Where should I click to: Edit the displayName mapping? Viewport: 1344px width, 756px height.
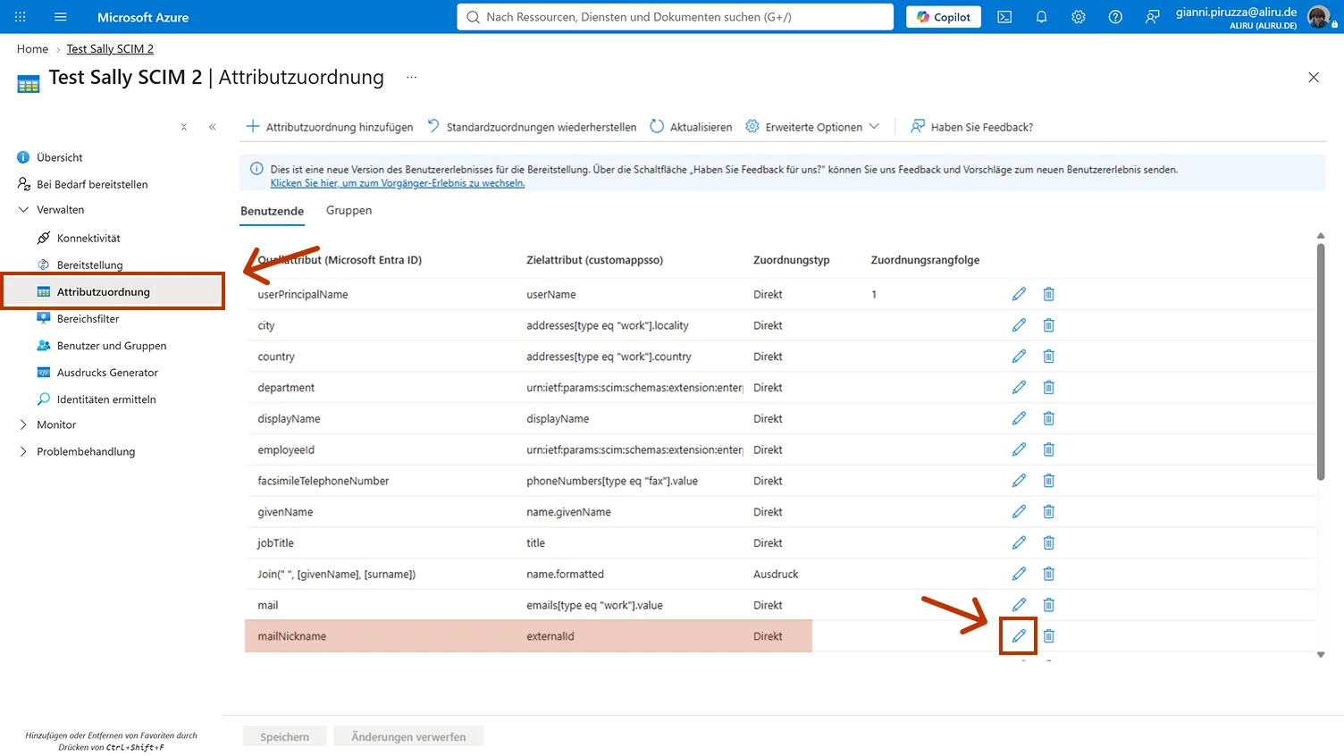[1019, 418]
